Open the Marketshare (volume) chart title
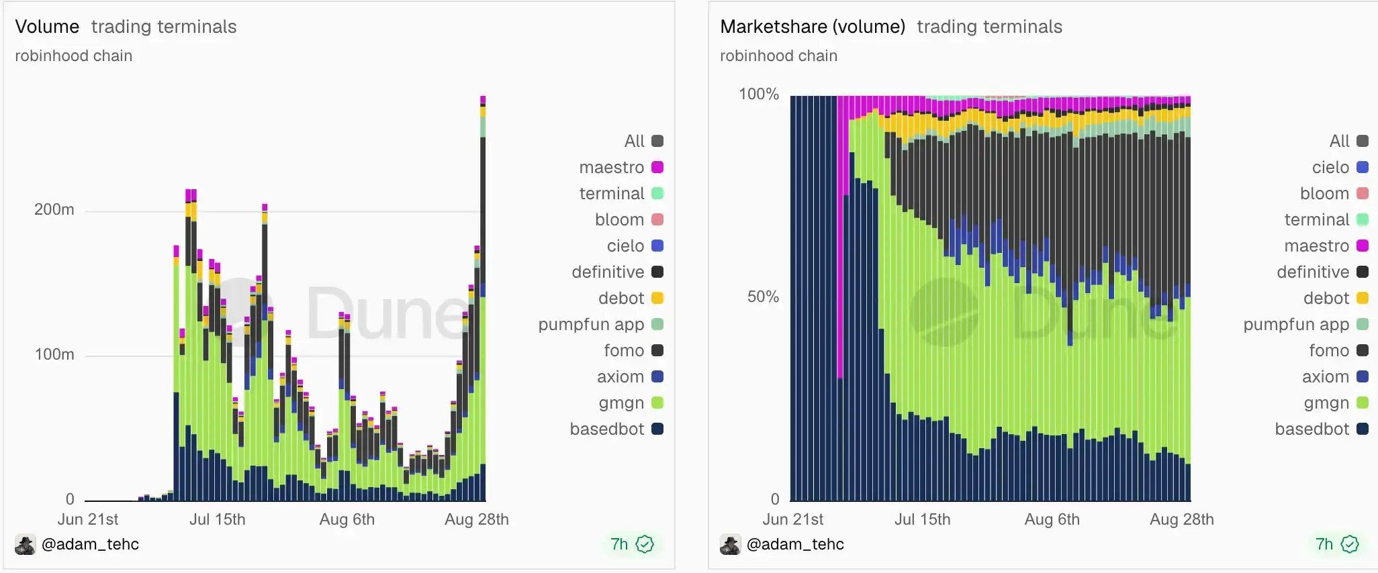 pos(813,27)
